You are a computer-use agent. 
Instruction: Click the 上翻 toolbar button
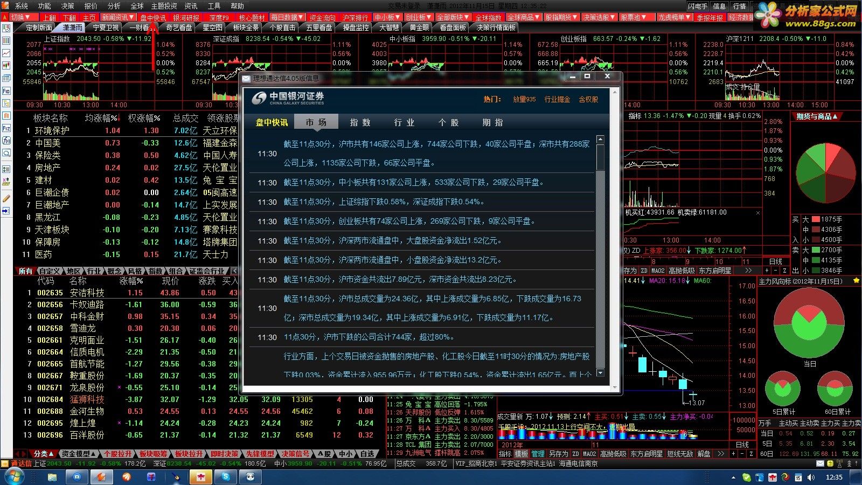[50, 18]
